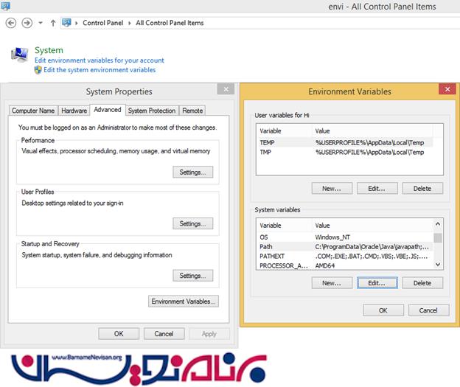This screenshot has width=460, height=387.
Task: Switch to the Hardware tab
Action: 74,111
